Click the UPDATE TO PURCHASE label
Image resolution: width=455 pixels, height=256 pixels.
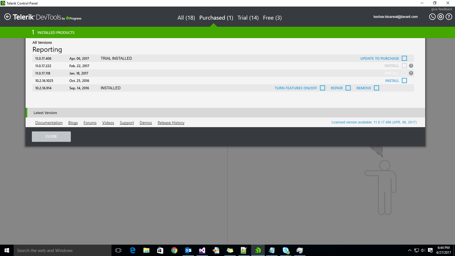point(380,58)
